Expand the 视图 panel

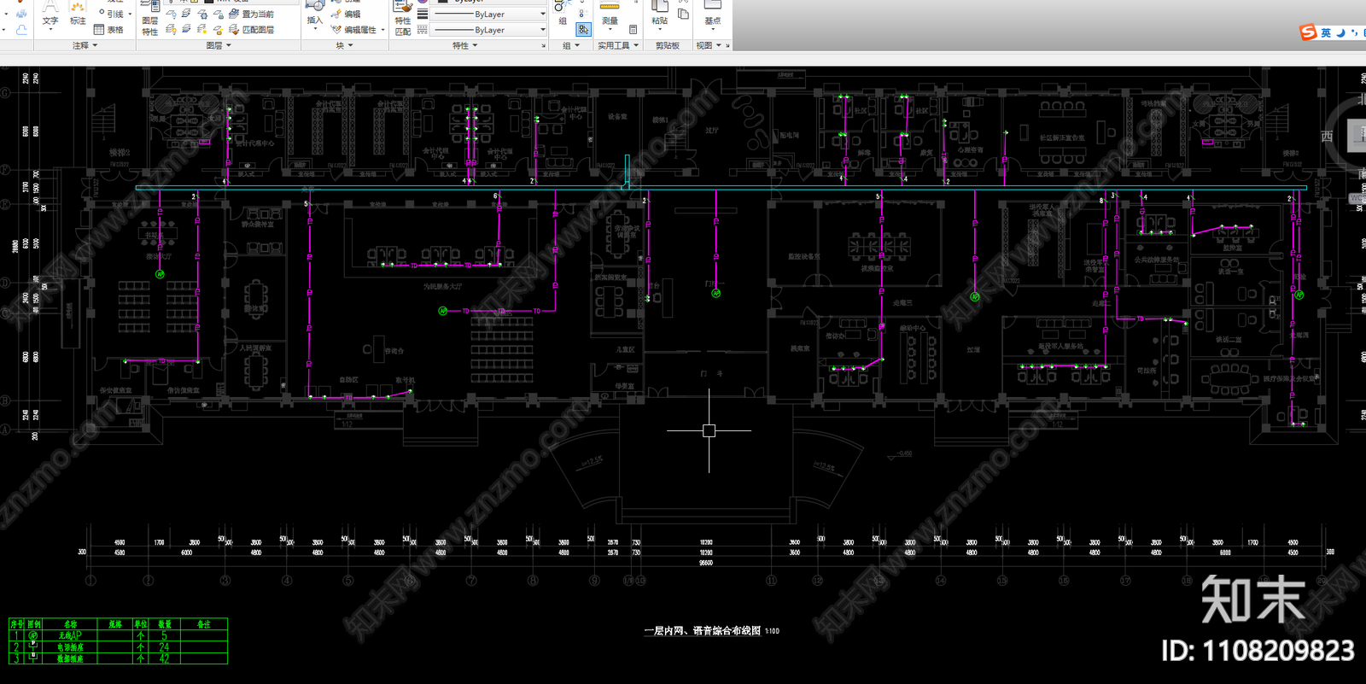point(709,45)
